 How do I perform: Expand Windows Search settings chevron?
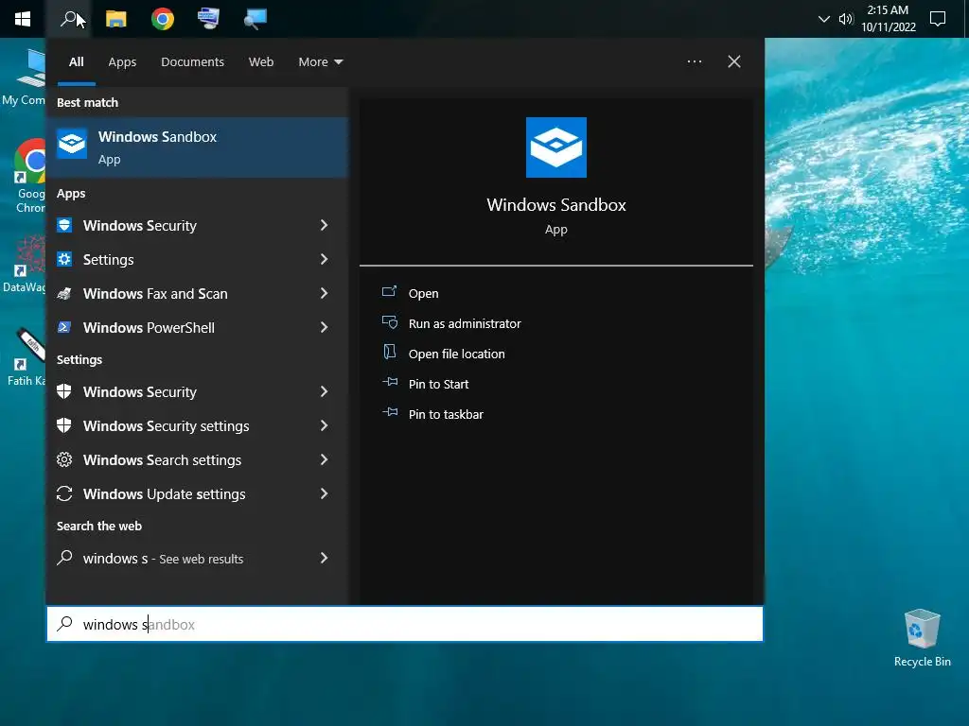click(x=324, y=459)
